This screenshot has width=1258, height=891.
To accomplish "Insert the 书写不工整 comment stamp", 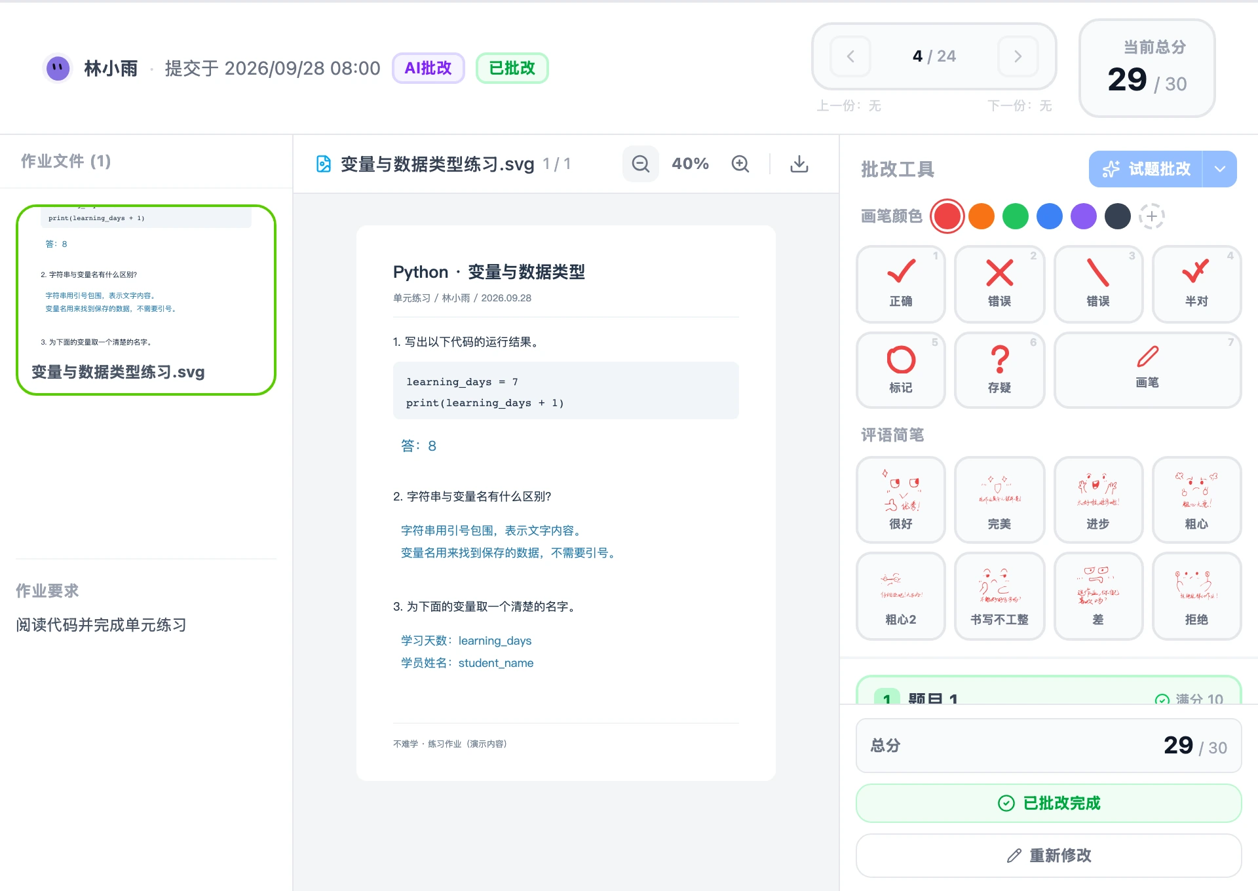I will [999, 596].
